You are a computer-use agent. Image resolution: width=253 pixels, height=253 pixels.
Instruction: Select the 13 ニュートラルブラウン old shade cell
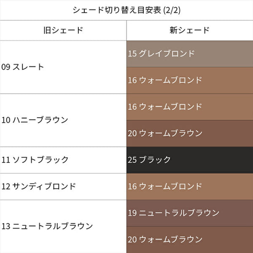pyautogui.click(x=63, y=226)
